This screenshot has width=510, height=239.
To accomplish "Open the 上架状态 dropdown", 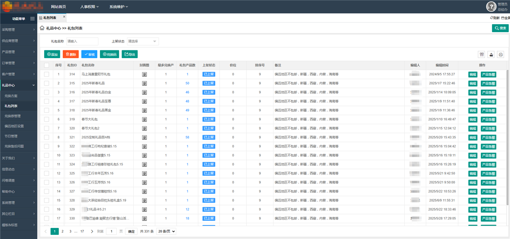I will tap(143, 41).
